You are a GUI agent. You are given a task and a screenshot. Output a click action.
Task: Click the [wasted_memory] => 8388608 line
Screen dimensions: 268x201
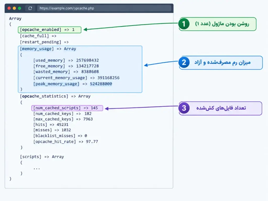pos(66,72)
